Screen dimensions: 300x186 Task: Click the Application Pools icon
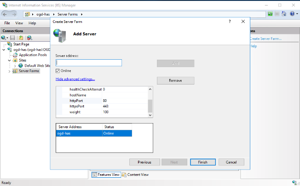pyautogui.click(x=15, y=55)
